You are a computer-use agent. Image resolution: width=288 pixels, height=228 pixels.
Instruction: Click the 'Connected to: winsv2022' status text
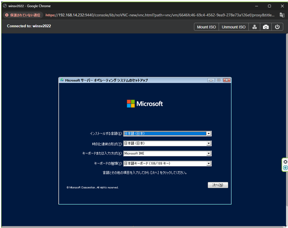29,26
